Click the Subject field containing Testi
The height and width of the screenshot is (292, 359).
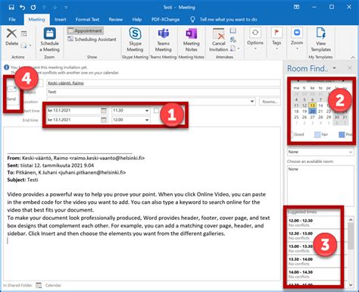tap(164, 92)
